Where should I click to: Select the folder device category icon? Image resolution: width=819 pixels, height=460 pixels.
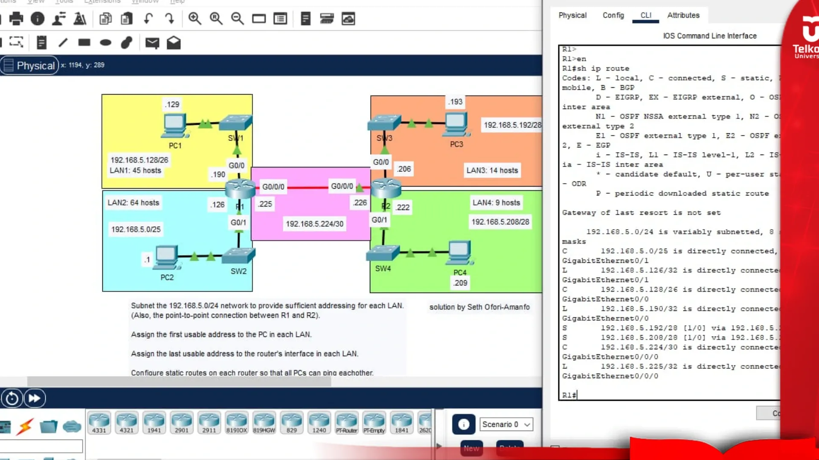tap(48, 426)
